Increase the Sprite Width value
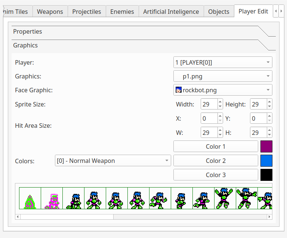Image resolution: width=287 pixels, height=238 pixels. tap(220, 102)
